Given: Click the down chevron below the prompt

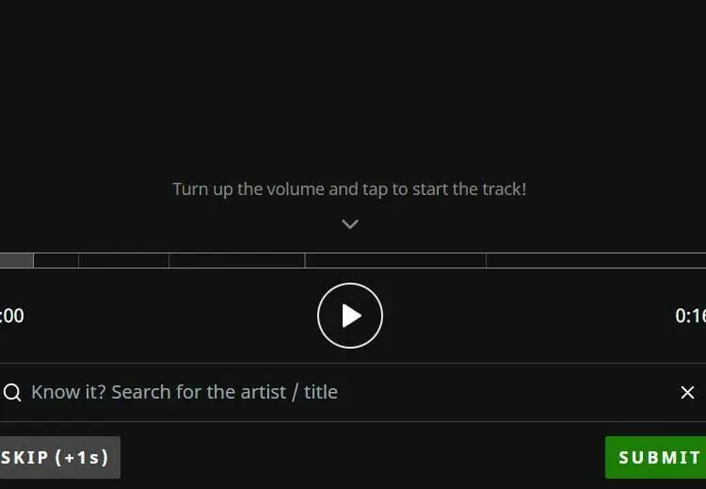Looking at the screenshot, I should click(x=350, y=224).
